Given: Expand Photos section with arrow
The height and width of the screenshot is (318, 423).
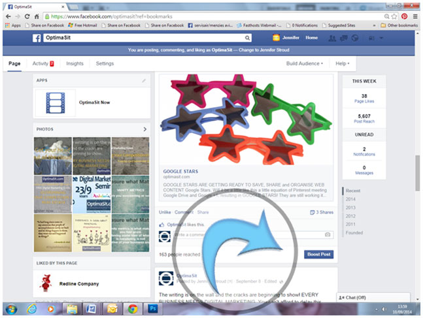Looking at the screenshot, I should pos(145,129).
